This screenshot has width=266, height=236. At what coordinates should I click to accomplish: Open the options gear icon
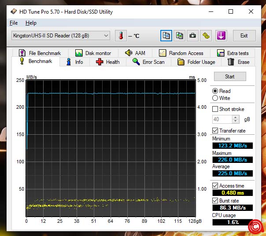tap(206, 36)
